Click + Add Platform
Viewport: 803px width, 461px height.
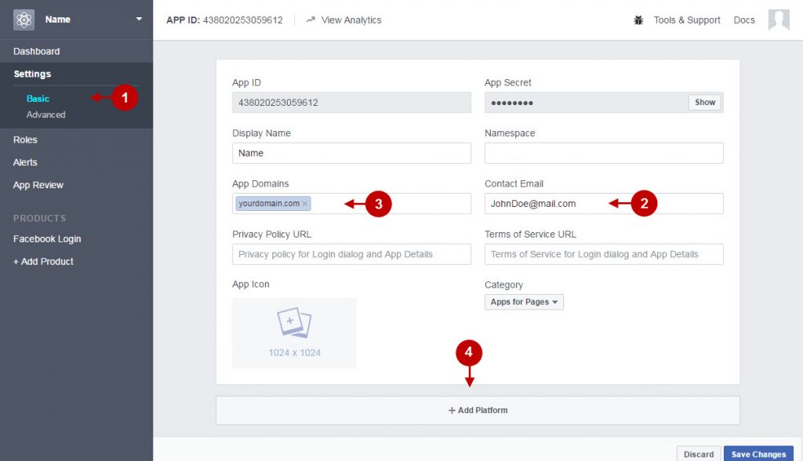[x=478, y=410]
